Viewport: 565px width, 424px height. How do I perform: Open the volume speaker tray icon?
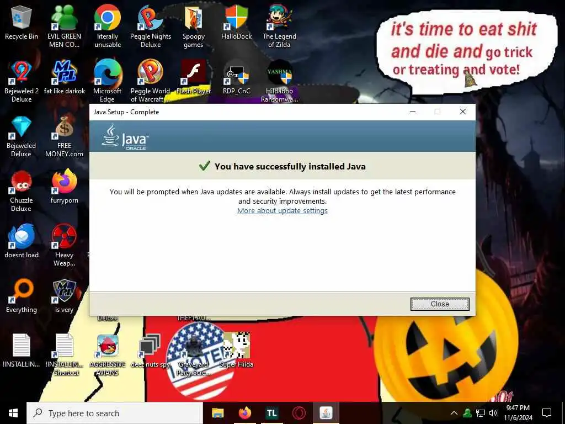493,413
